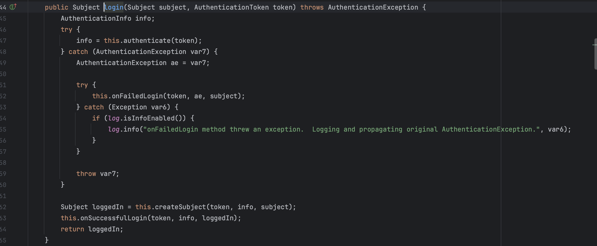Click the AuthenticationInfo type on line 45

tap(96, 18)
